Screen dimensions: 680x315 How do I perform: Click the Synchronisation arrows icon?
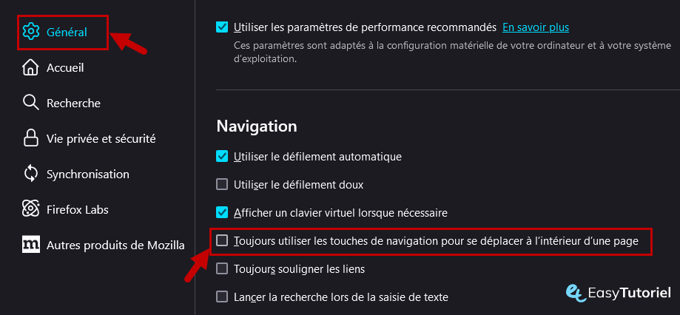click(x=31, y=174)
